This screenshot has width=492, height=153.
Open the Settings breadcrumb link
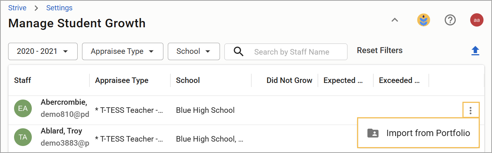(x=59, y=8)
